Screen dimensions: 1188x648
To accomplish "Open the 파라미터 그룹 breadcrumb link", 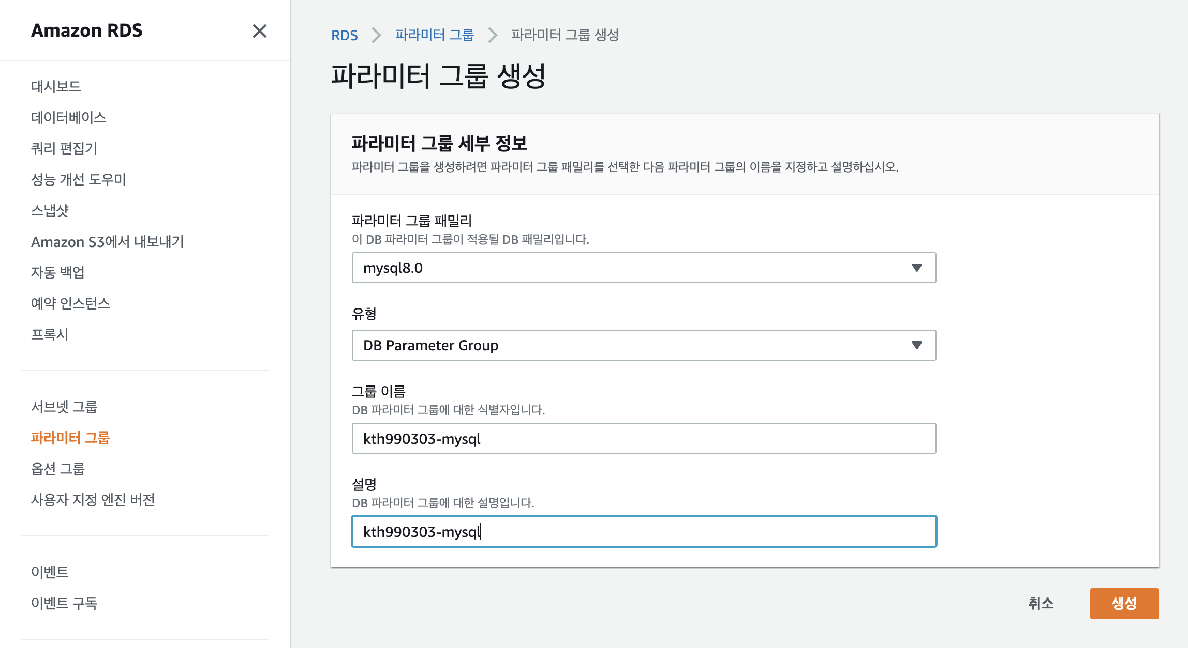I will tap(434, 35).
